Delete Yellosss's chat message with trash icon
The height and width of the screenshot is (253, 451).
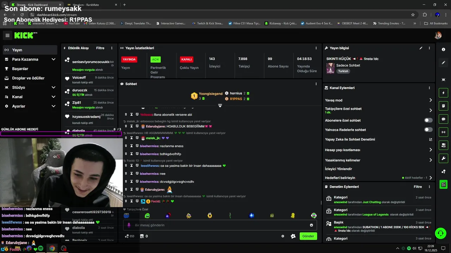(126, 115)
